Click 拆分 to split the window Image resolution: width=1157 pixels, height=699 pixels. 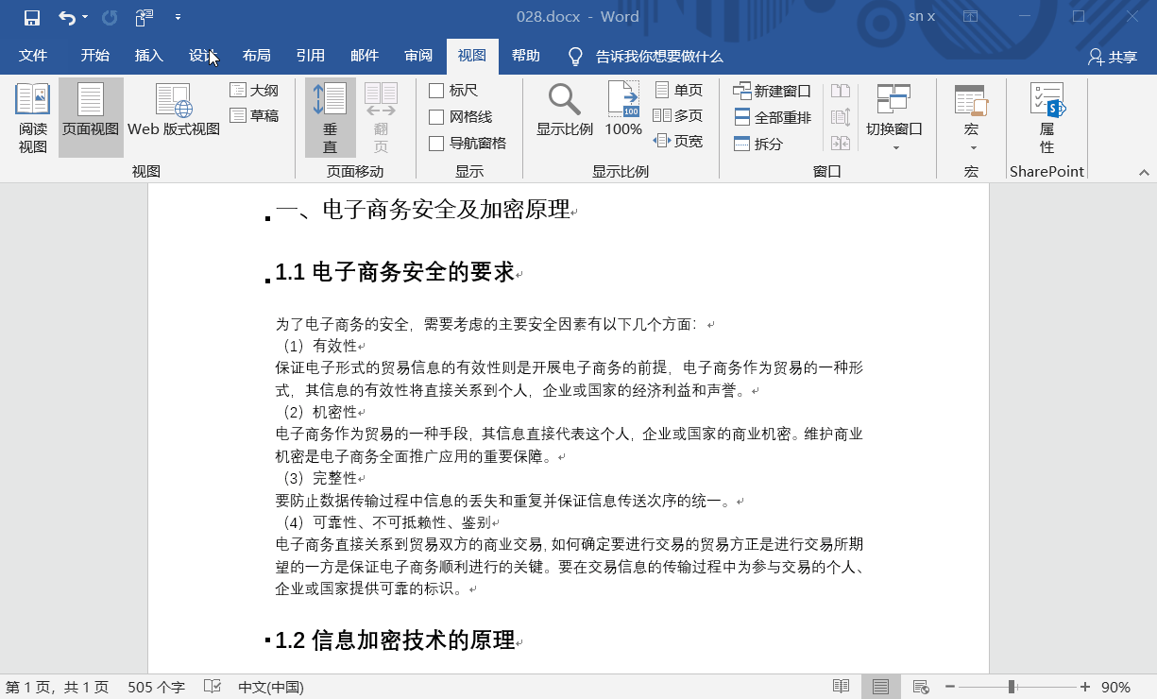point(758,144)
